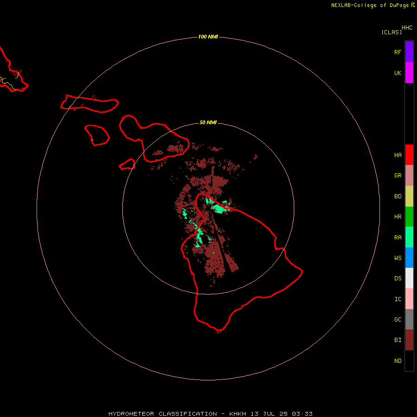This screenshot has height=417, width=417.
Task: Select the GR color swatch in legend
Action: 409,176
